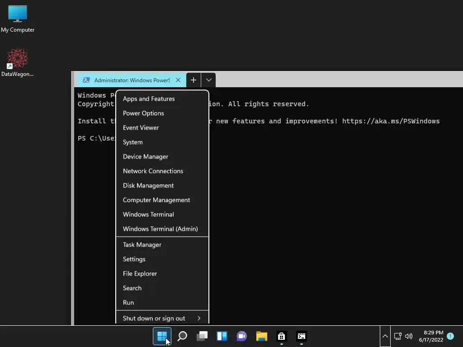
Task: Open terminal profile dropdown arrow
Action: pyautogui.click(x=209, y=80)
